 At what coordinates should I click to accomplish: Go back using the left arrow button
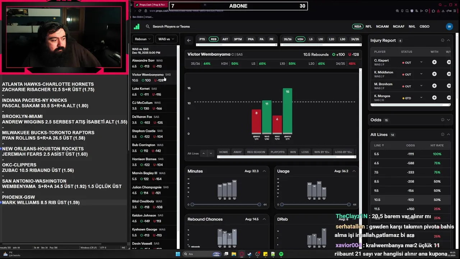click(x=189, y=40)
